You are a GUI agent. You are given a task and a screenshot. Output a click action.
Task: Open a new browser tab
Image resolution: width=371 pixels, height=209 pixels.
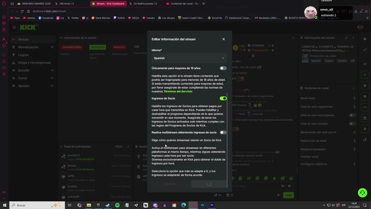[x=203, y=3]
